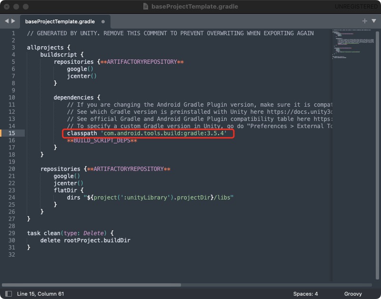Click comment starting 'If you are changing'
The image size is (381, 299).
200,105
